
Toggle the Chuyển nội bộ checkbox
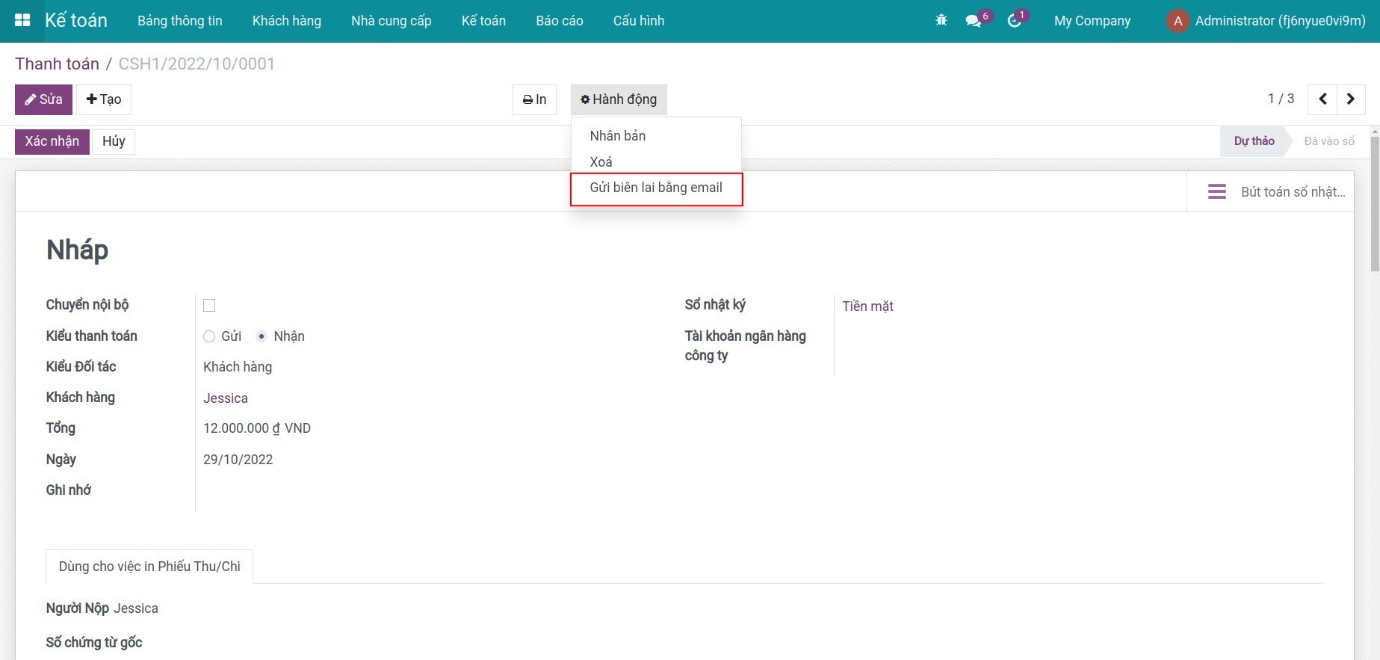click(209, 306)
